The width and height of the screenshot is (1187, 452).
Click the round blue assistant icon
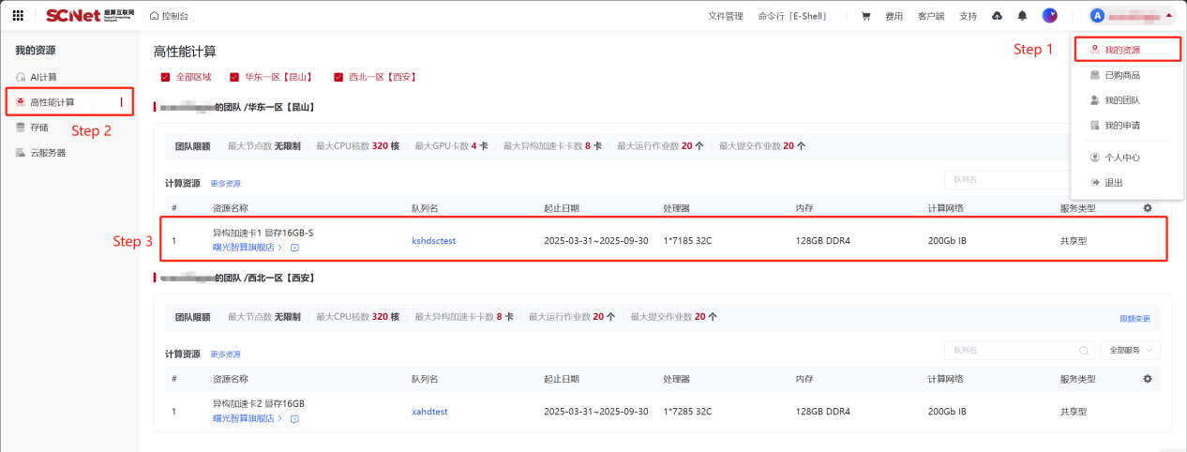(1049, 16)
